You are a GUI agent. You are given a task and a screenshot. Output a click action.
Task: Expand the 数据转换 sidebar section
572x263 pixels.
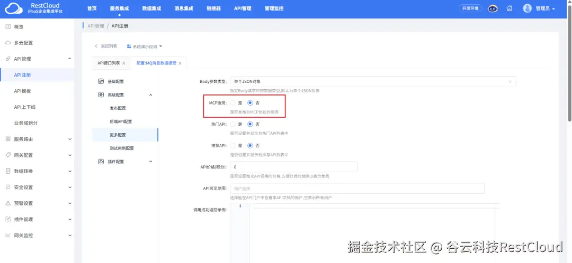[70, 171]
